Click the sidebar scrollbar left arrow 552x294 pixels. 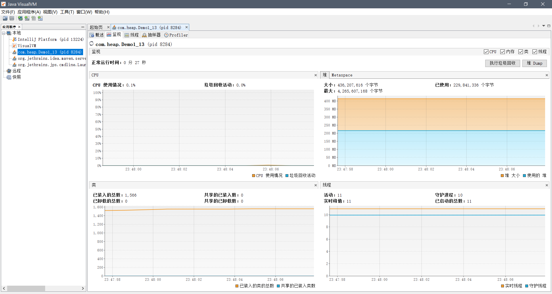4,288
